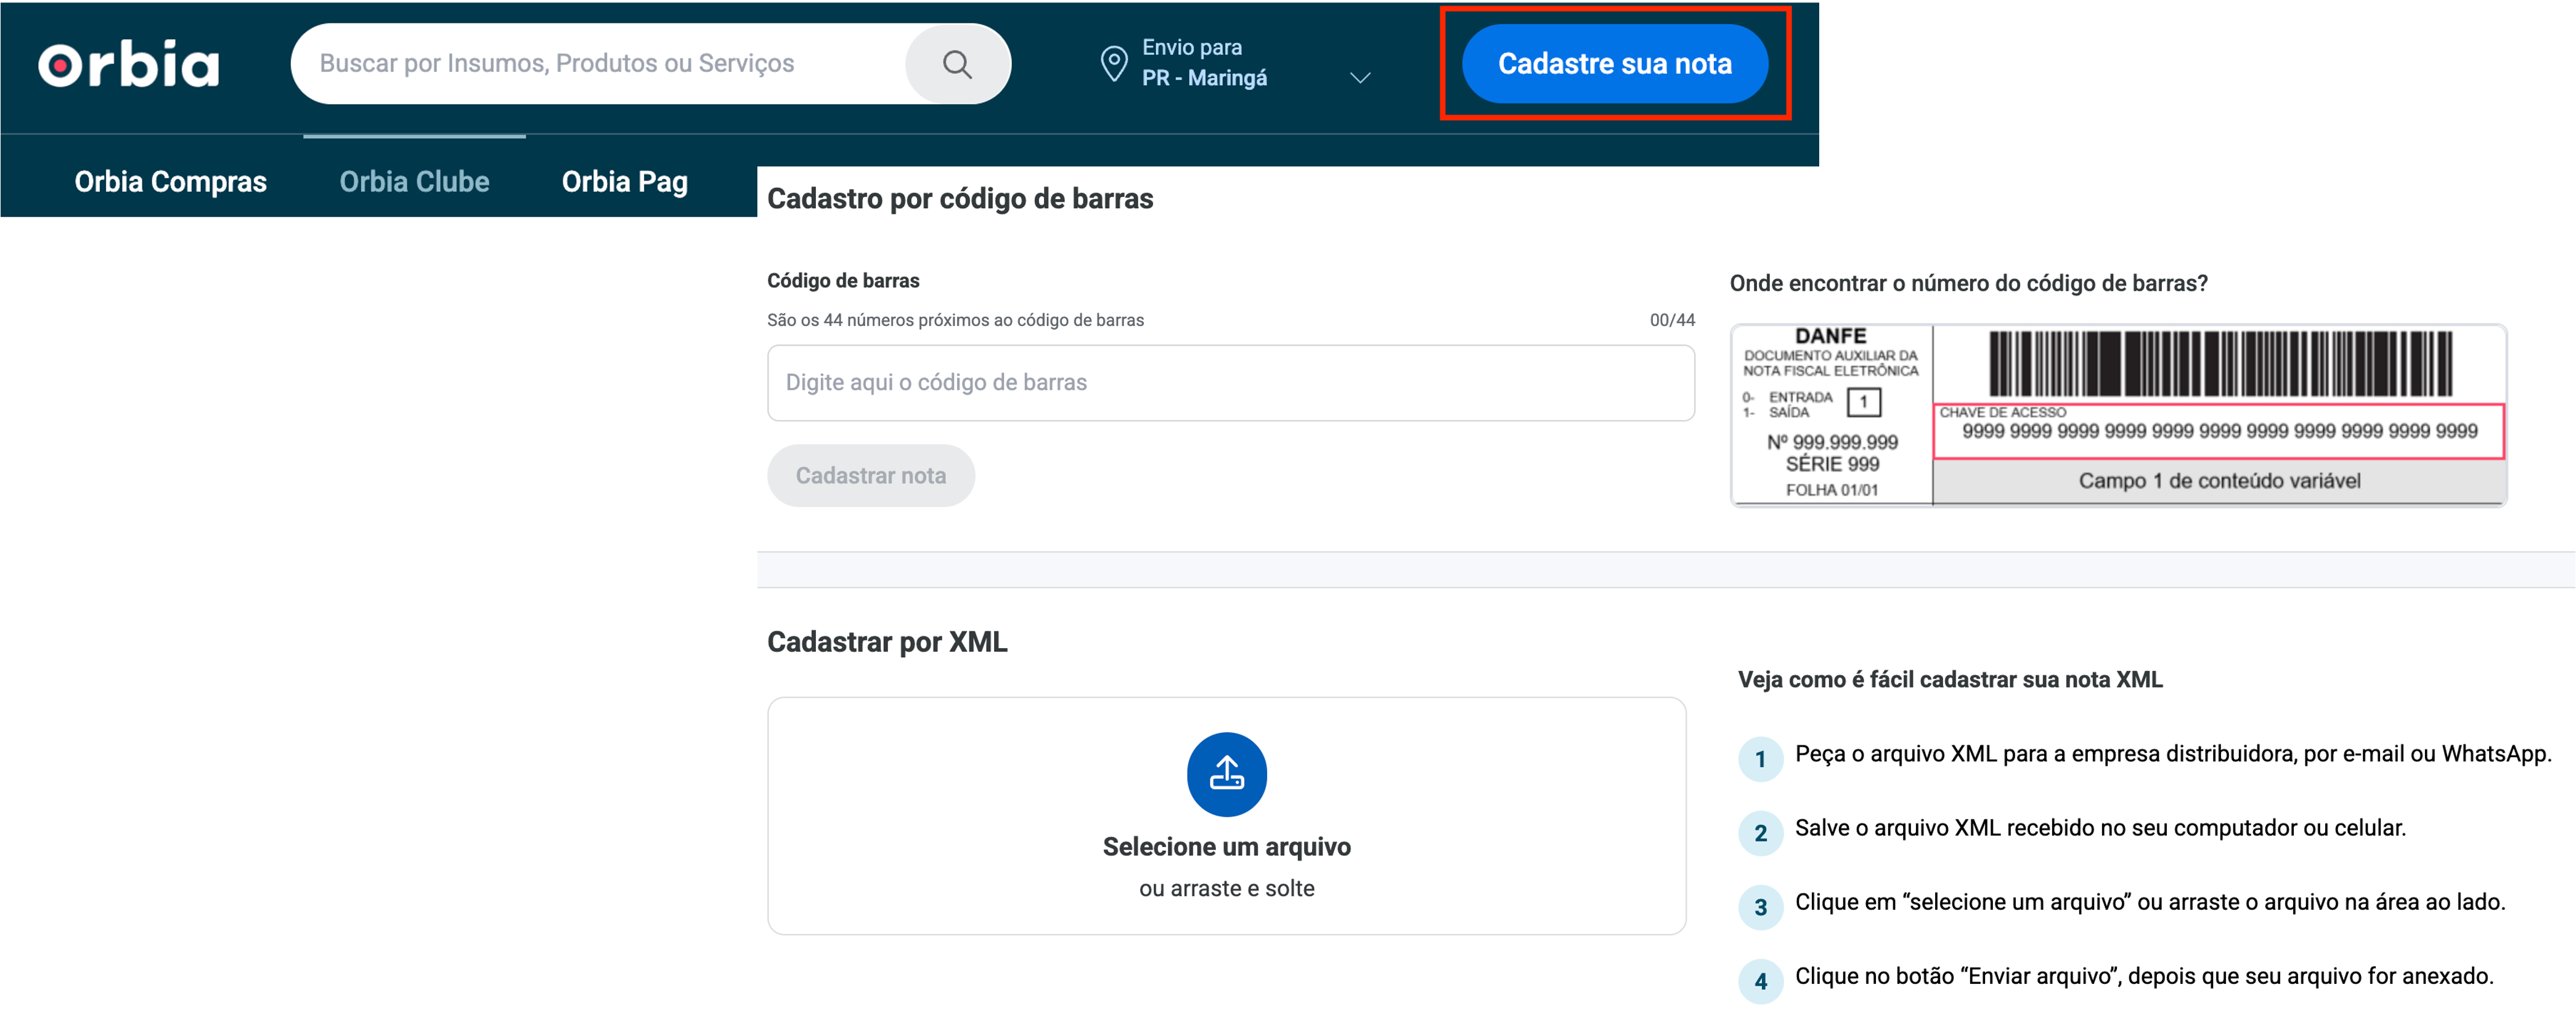
Task: Click the location pin icon
Action: (1113, 63)
